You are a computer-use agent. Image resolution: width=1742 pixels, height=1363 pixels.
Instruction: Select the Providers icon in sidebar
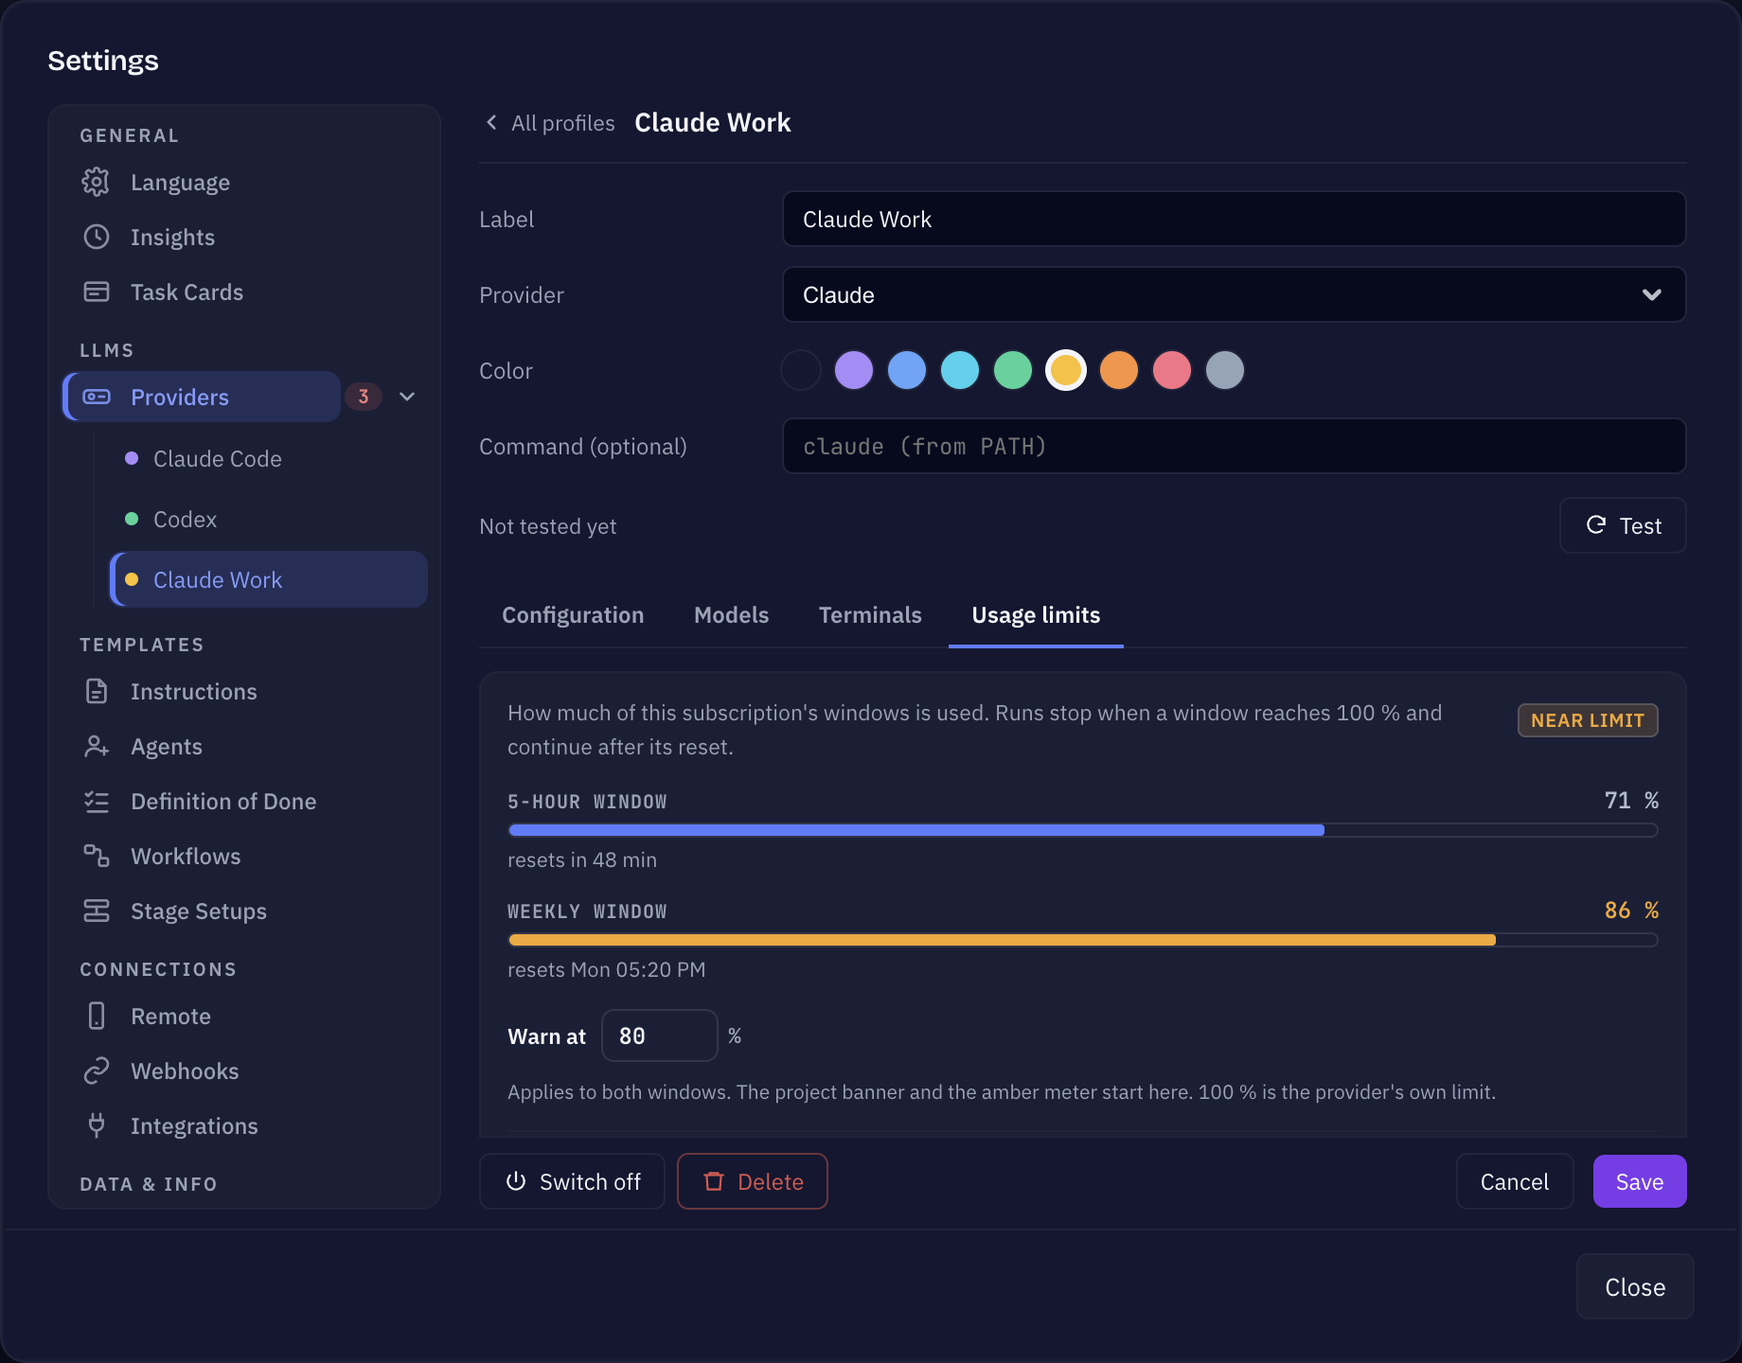click(97, 397)
